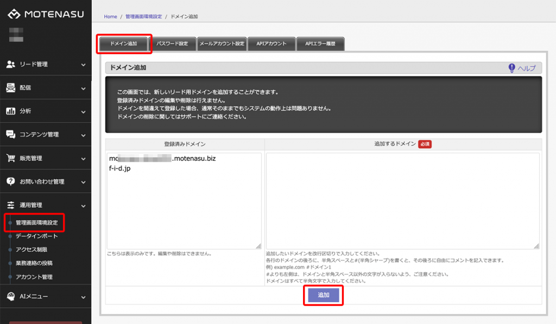556x324 pixels.
Task: Click the お問い合わせ管理 question mark icon
Action: [10, 181]
